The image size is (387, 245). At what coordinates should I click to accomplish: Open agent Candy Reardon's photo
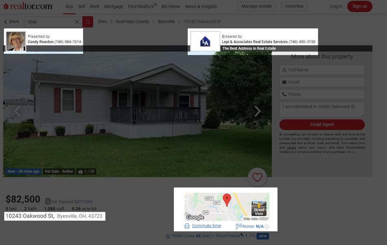(16, 41)
